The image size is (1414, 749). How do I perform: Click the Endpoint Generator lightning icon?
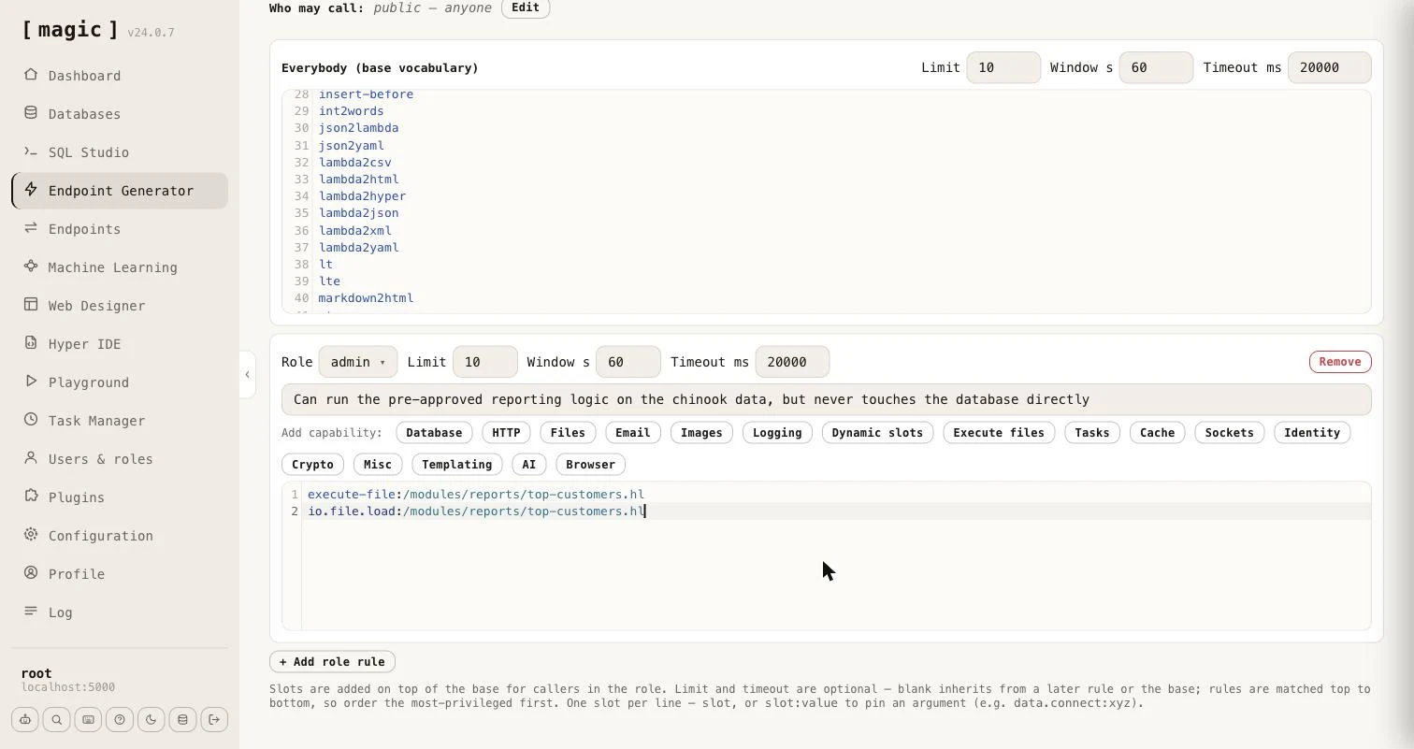click(x=31, y=190)
